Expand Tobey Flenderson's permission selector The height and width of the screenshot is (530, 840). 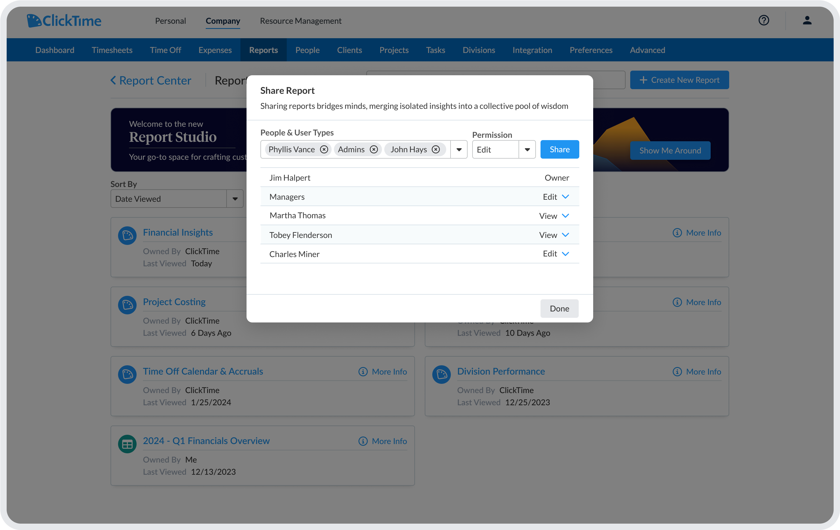click(565, 235)
